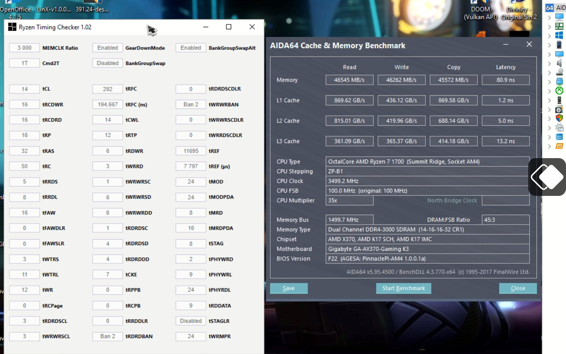Click the Multimedia speaker icon
The height and width of the screenshot is (354, 566).
coord(559,63)
